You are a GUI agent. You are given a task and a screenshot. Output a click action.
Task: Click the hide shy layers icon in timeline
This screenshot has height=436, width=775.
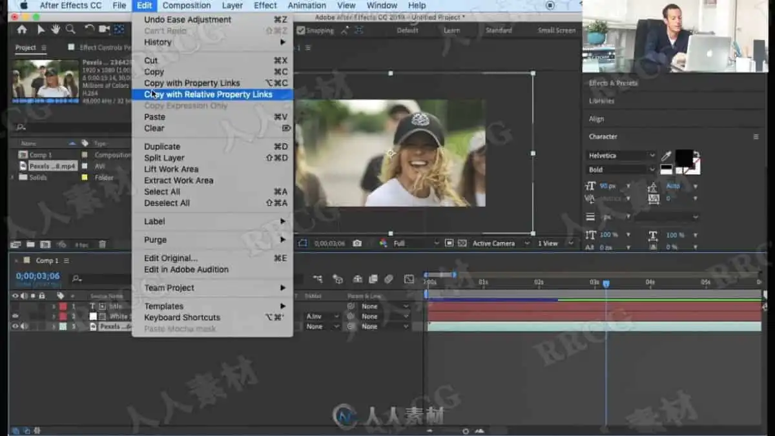357,279
